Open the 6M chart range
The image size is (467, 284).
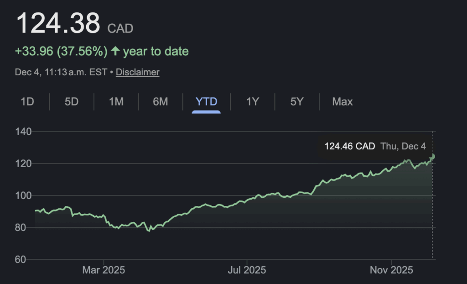pyautogui.click(x=160, y=101)
